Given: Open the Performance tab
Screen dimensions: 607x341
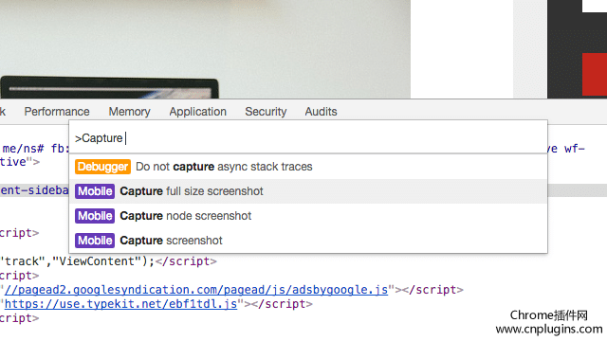Looking at the screenshot, I should click(57, 112).
